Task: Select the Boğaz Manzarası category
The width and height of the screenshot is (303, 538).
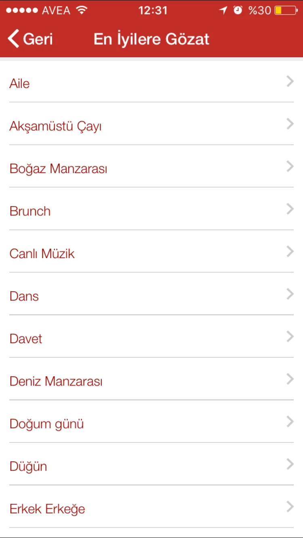Action: (59, 169)
